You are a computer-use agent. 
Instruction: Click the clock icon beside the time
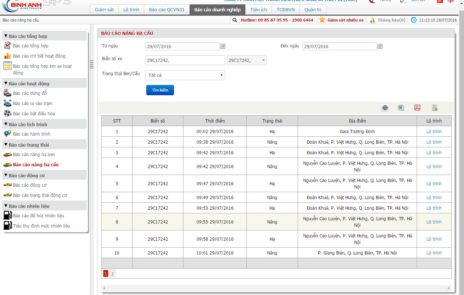[x=414, y=20]
